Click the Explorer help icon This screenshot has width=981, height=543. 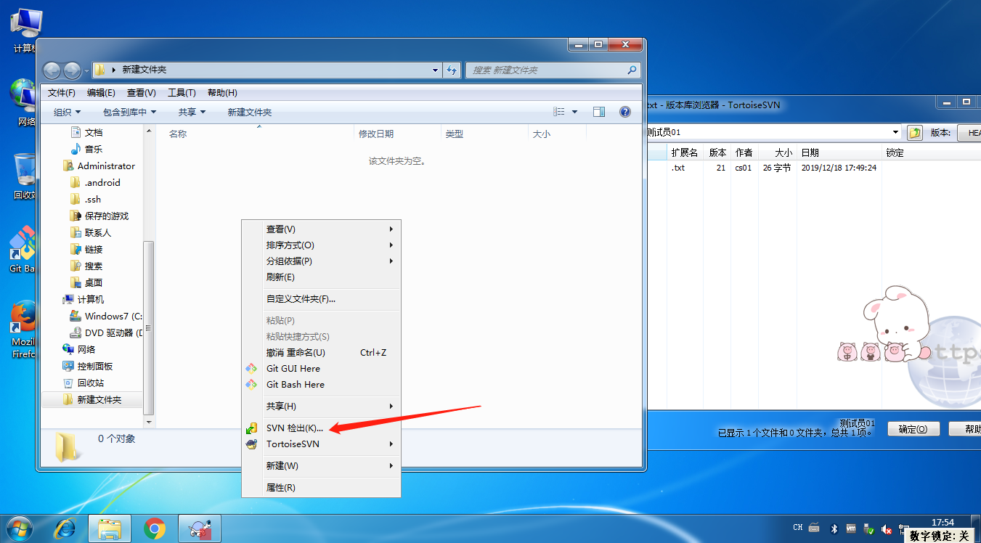pos(624,112)
